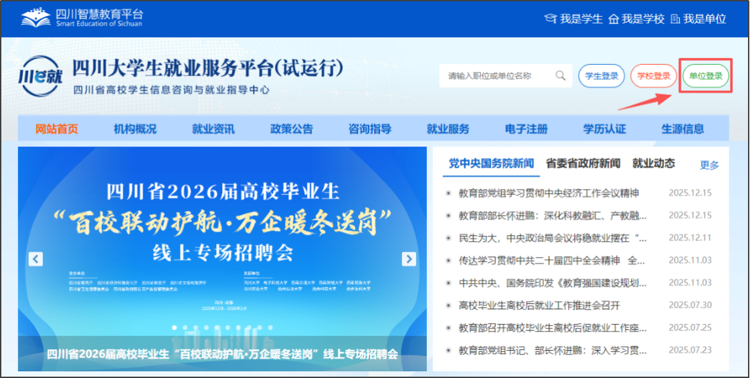
Task: Click the 川e就 platform logo
Action: 41,77
